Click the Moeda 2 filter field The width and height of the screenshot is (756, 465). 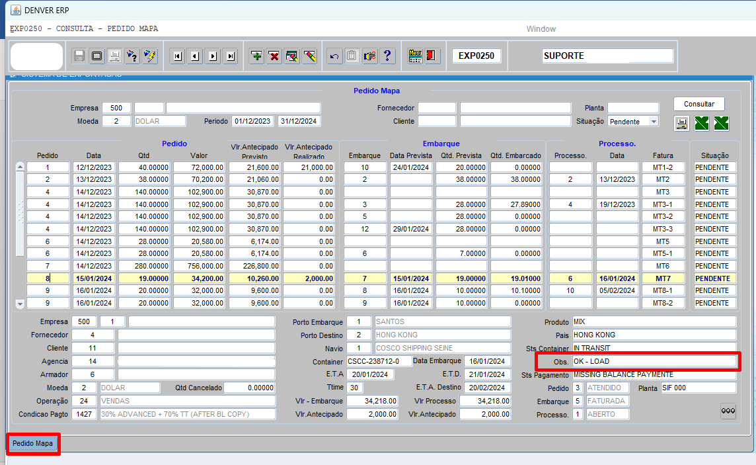116,121
